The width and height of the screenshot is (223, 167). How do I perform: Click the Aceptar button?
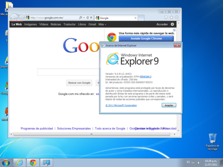pos(169,105)
